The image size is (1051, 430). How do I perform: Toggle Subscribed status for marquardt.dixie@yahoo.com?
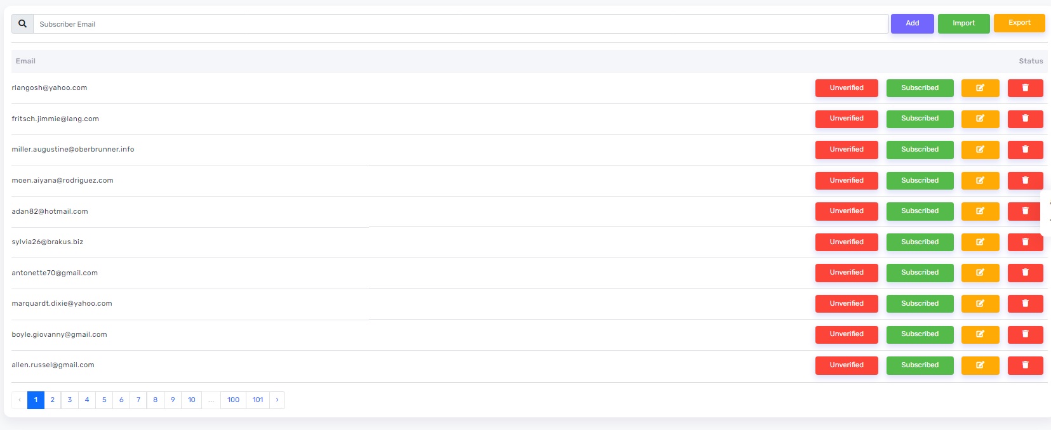[920, 304]
